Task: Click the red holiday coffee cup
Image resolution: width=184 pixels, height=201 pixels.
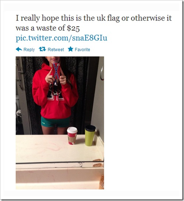Action: (x=72, y=135)
